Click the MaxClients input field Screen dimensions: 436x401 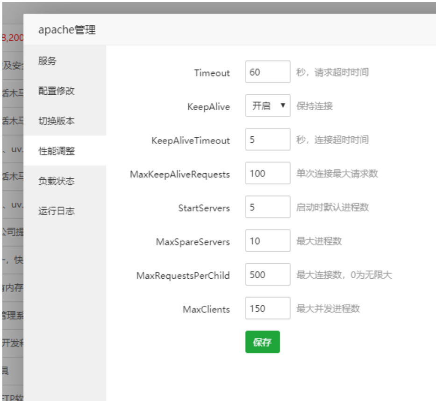[267, 309]
